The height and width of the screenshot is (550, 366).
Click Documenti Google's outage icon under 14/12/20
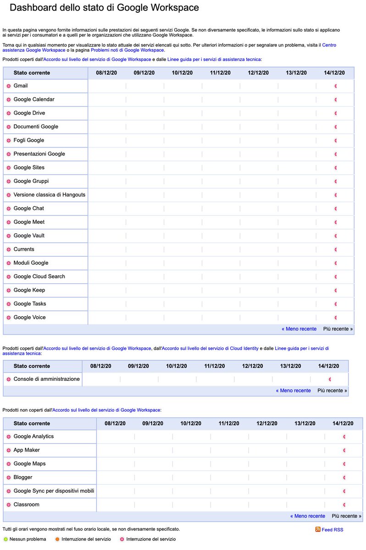pos(336,127)
